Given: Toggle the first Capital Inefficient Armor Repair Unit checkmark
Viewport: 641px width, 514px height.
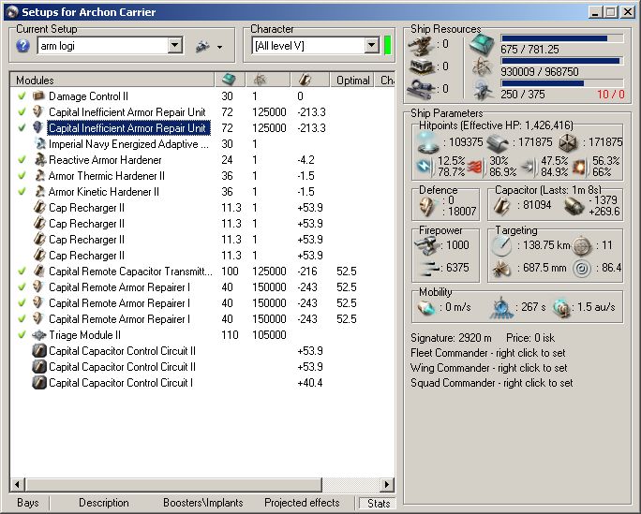Looking at the screenshot, I should pyautogui.click(x=22, y=111).
